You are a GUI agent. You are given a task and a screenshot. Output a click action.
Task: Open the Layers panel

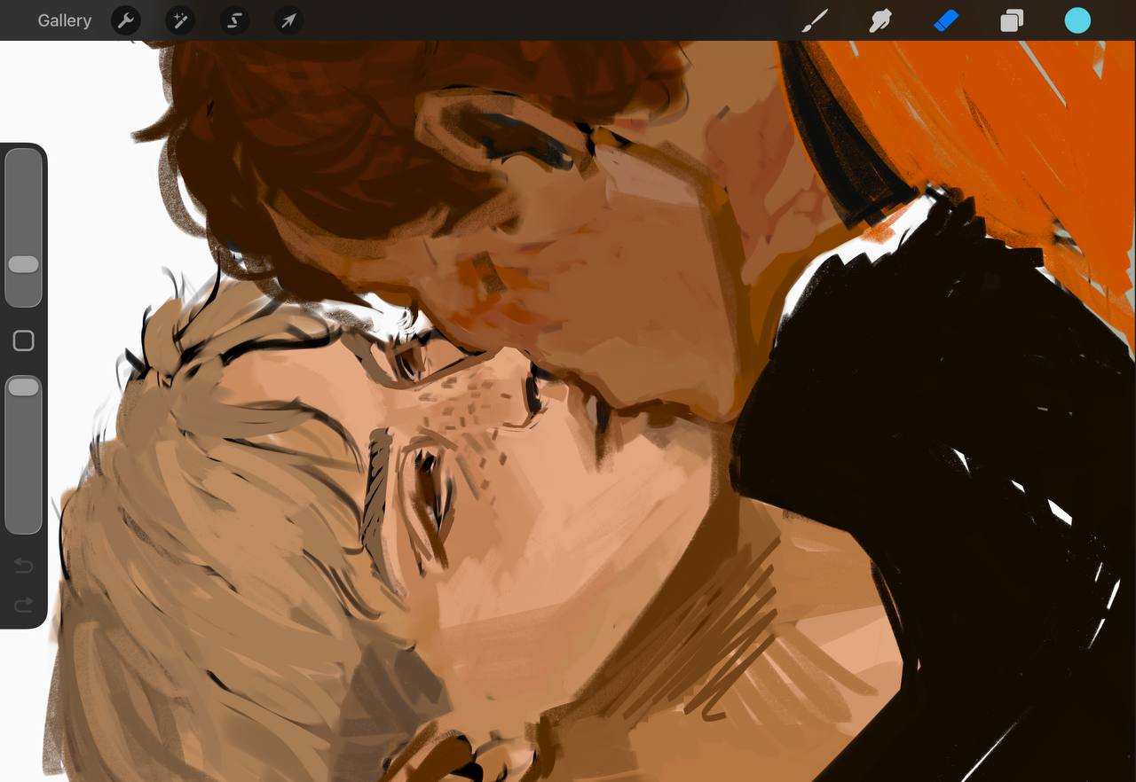(x=1012, y=20)
